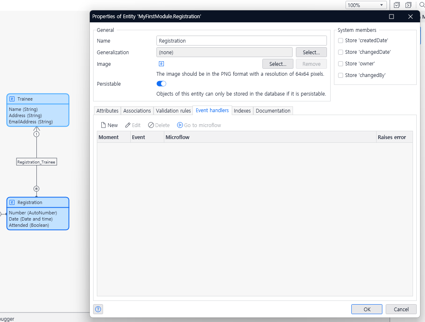Click the Generalization (none) field
Screen dimensions: 425x322
224,52
